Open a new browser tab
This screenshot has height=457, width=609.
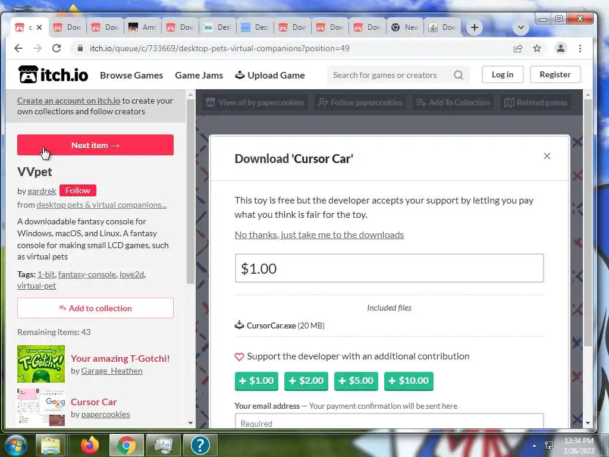click(474, 27)
